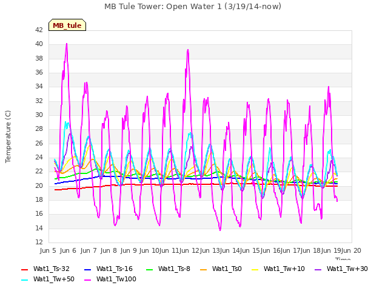Click the green Wat1_Ts-8 legend swatch
Image resolution: width=388 pixels, height=291 pixels.
150,269
